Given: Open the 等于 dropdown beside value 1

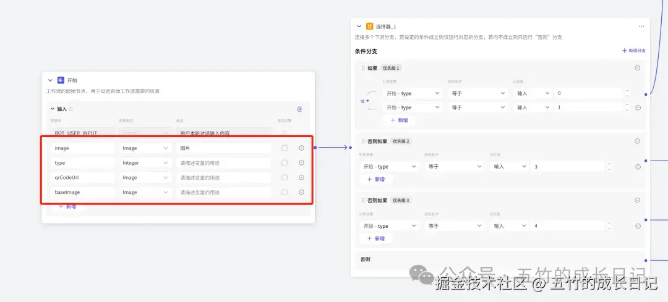Looking at the screenshot, I should [477, 107].
